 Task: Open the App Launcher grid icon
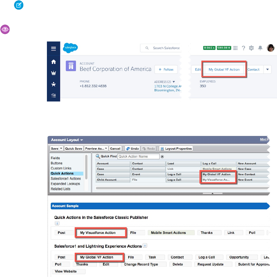point(235,48)
